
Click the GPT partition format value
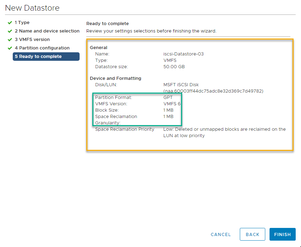[168, 97]
